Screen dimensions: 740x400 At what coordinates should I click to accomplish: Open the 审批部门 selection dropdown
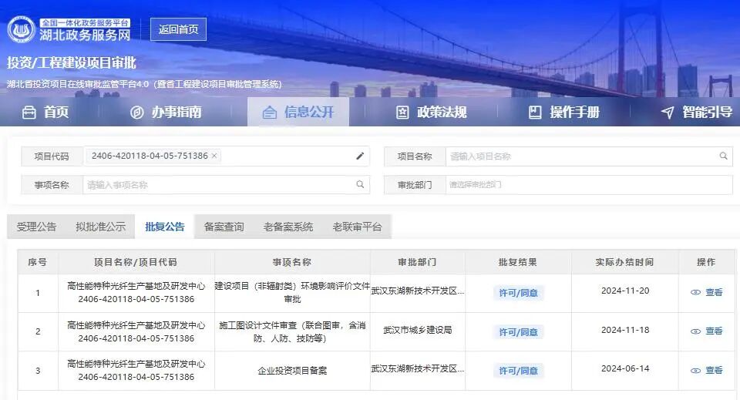(589, 185)
